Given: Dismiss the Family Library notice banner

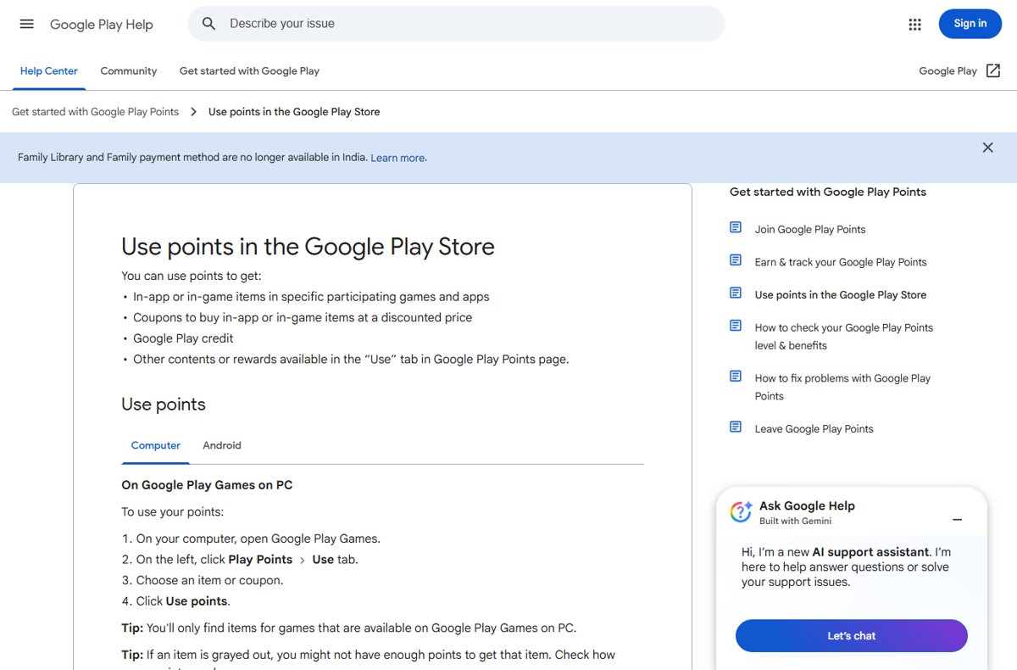Looking at the screenshot, I should coord(987,148).
